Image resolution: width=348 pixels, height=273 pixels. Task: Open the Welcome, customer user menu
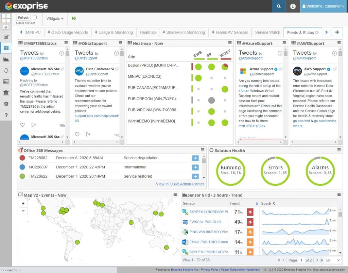click(324, 6)
